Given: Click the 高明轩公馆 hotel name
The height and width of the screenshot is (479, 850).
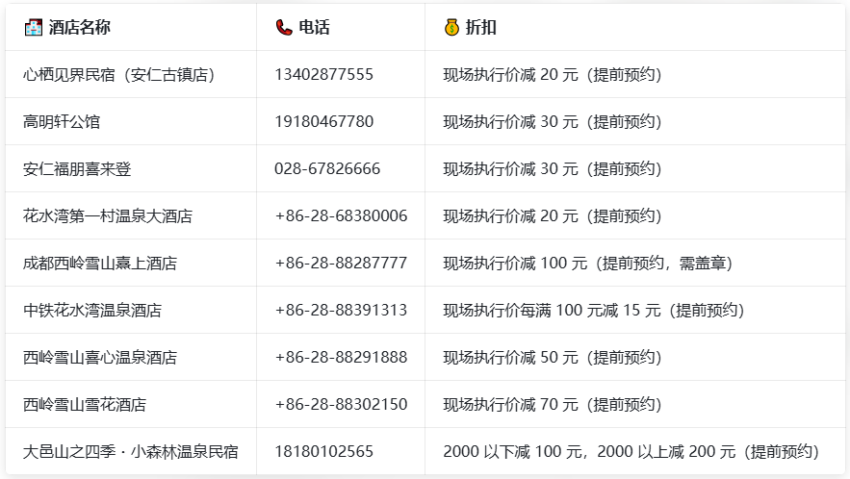Looking at the screenshot, I should [62, 122].
